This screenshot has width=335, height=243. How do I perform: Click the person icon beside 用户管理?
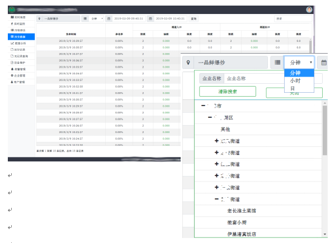click(x=12, y=82)
